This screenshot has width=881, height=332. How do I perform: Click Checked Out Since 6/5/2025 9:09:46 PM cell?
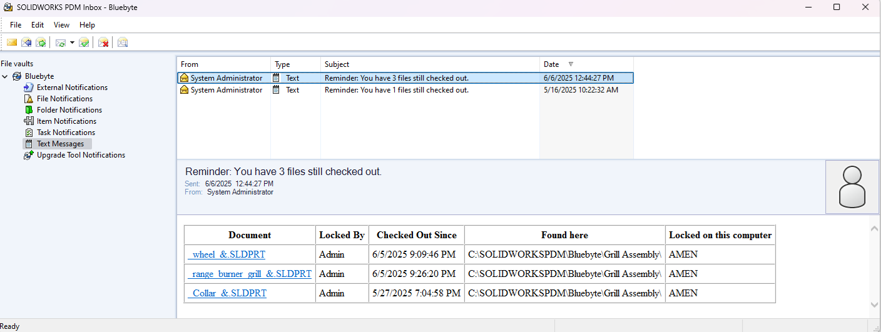tap(417, 254)
